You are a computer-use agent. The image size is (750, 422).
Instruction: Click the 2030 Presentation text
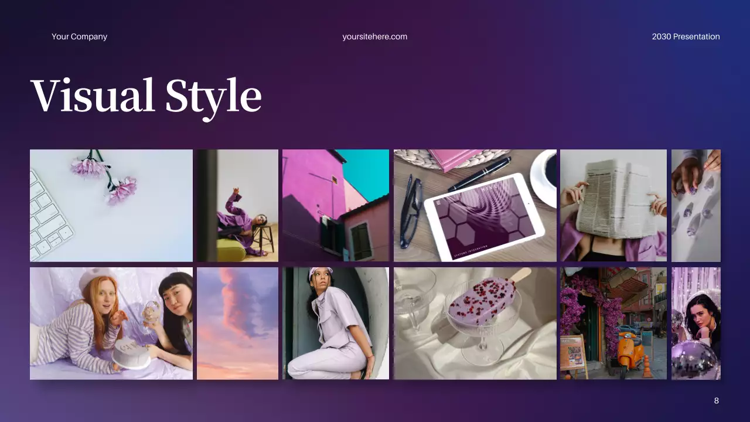pos(686,36)
